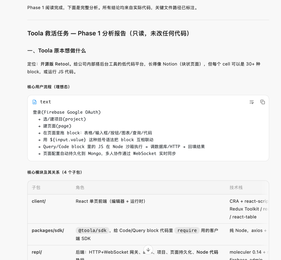Click the 'client/' table cell
Viewport: 281px width, 260px height.
pos(39,201)
